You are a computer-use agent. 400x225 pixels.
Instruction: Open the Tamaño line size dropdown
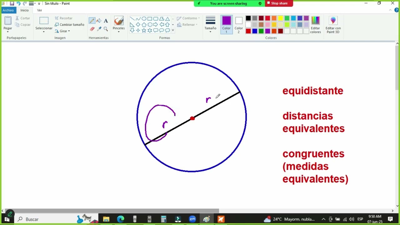[210, 25]
